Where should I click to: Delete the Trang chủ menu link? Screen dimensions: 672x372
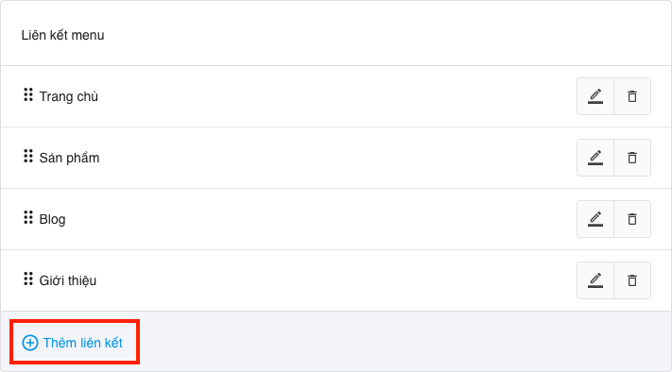click(632, 96)
